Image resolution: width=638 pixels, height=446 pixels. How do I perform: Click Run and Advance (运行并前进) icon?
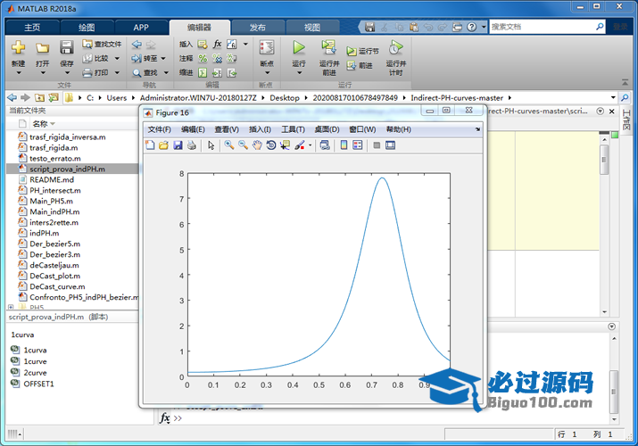pos(328,47)
